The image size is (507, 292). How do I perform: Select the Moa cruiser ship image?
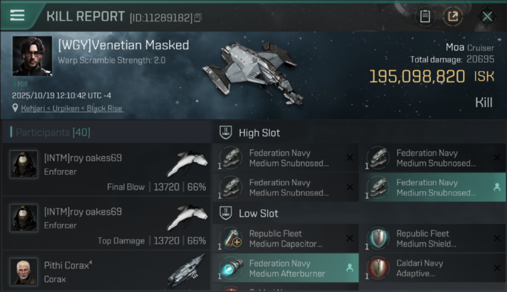[253, 72]
